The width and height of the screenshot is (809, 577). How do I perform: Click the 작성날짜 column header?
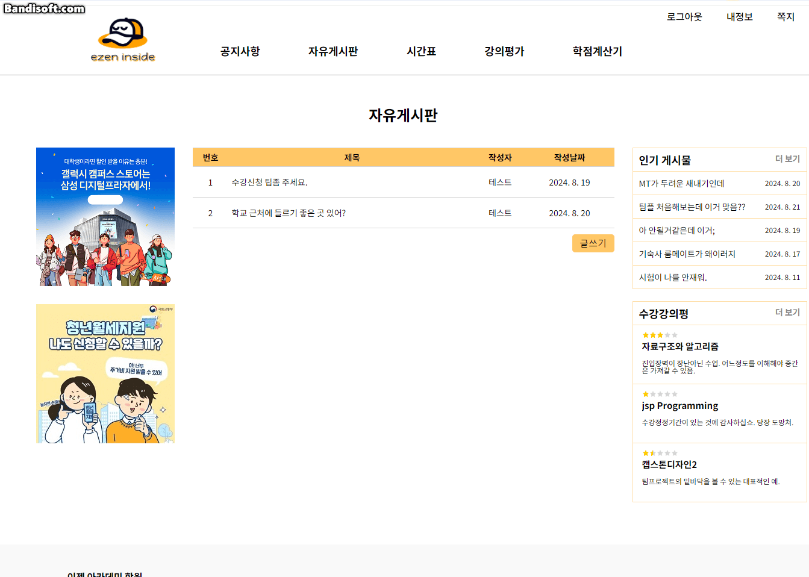[569, 158]
